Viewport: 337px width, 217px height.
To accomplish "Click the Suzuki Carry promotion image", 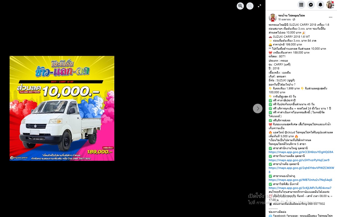I will [62, 108].
